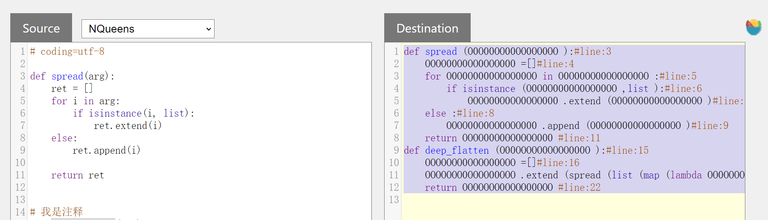Click the Chinese comment line '# 我是注释'
768x220 pixels.
tap(57, 212)
